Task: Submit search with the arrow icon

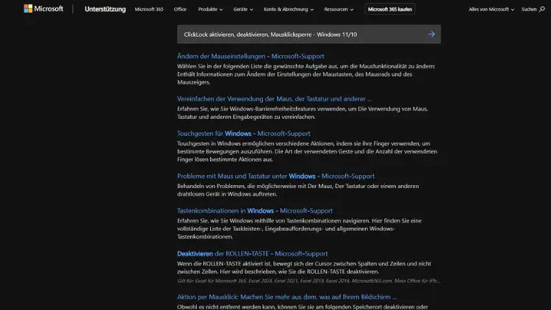Action: [x=431, y=34]
